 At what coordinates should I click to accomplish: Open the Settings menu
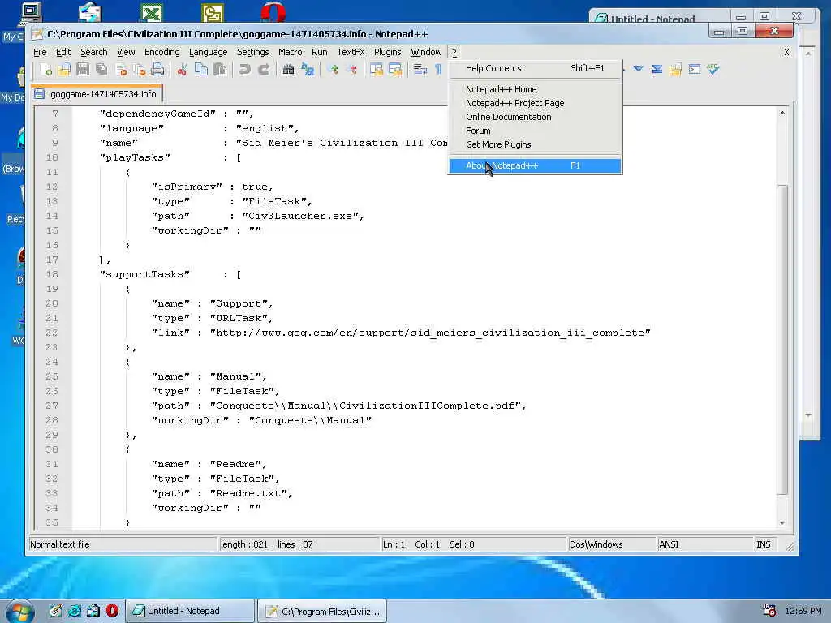[x=253, y=52]
